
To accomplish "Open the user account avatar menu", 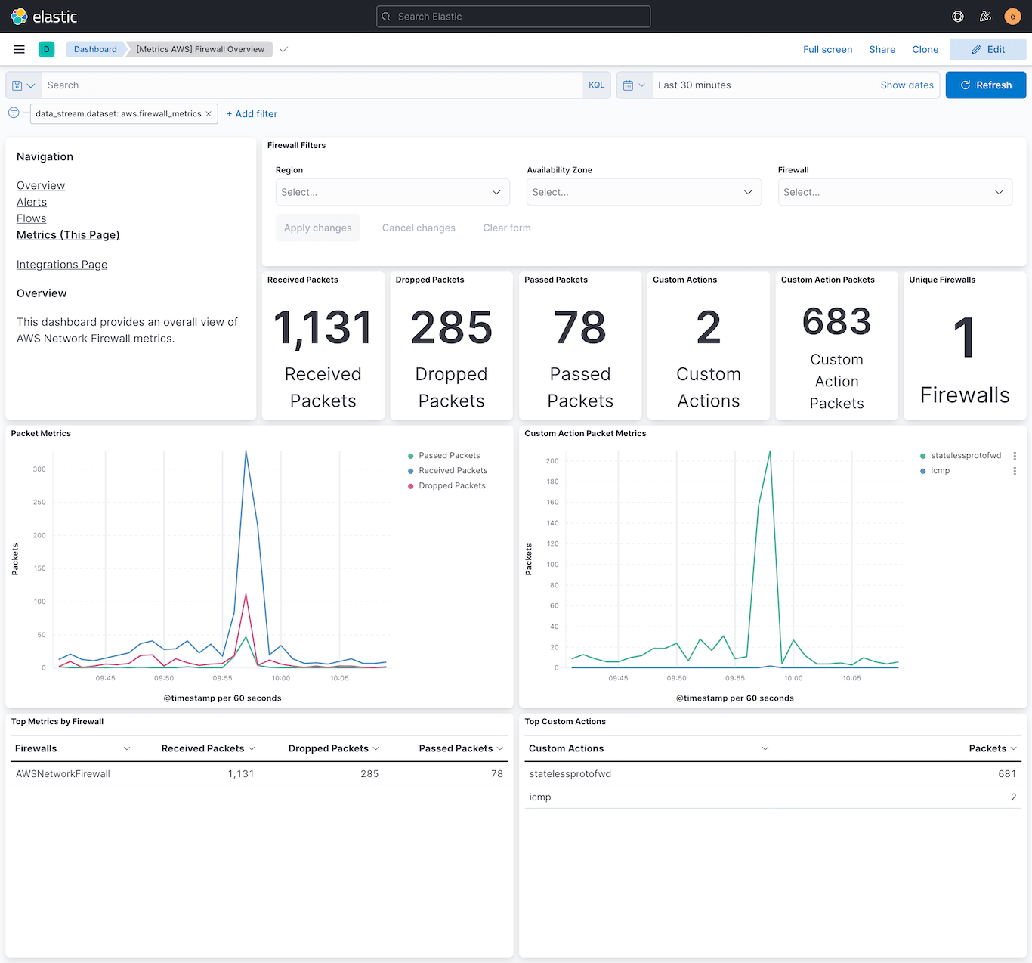I will pos(1012,16).
